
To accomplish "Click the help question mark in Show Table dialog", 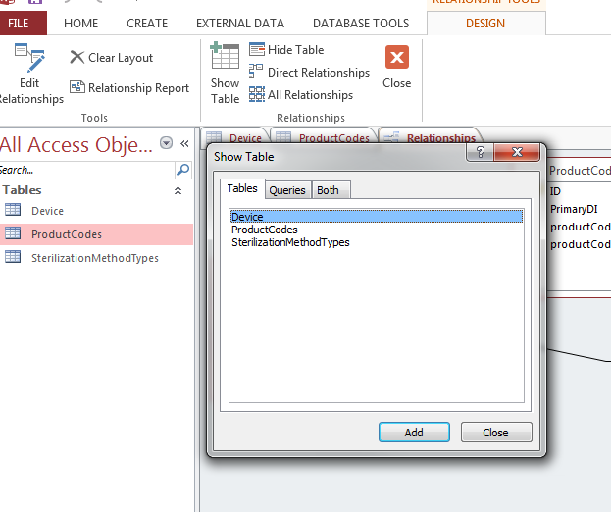I will 481,152.
